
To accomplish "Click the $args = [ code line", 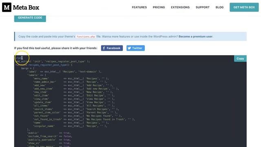I will pyautogui.click(x=28, y=68).
